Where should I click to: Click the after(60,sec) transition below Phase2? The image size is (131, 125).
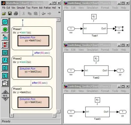click(x=40, y=83)
